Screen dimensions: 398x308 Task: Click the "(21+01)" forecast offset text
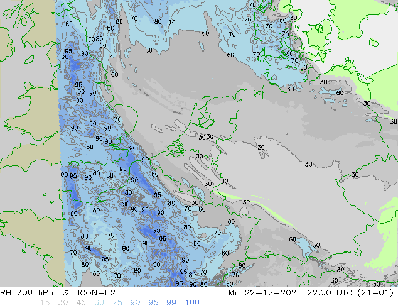coord(375,293)
